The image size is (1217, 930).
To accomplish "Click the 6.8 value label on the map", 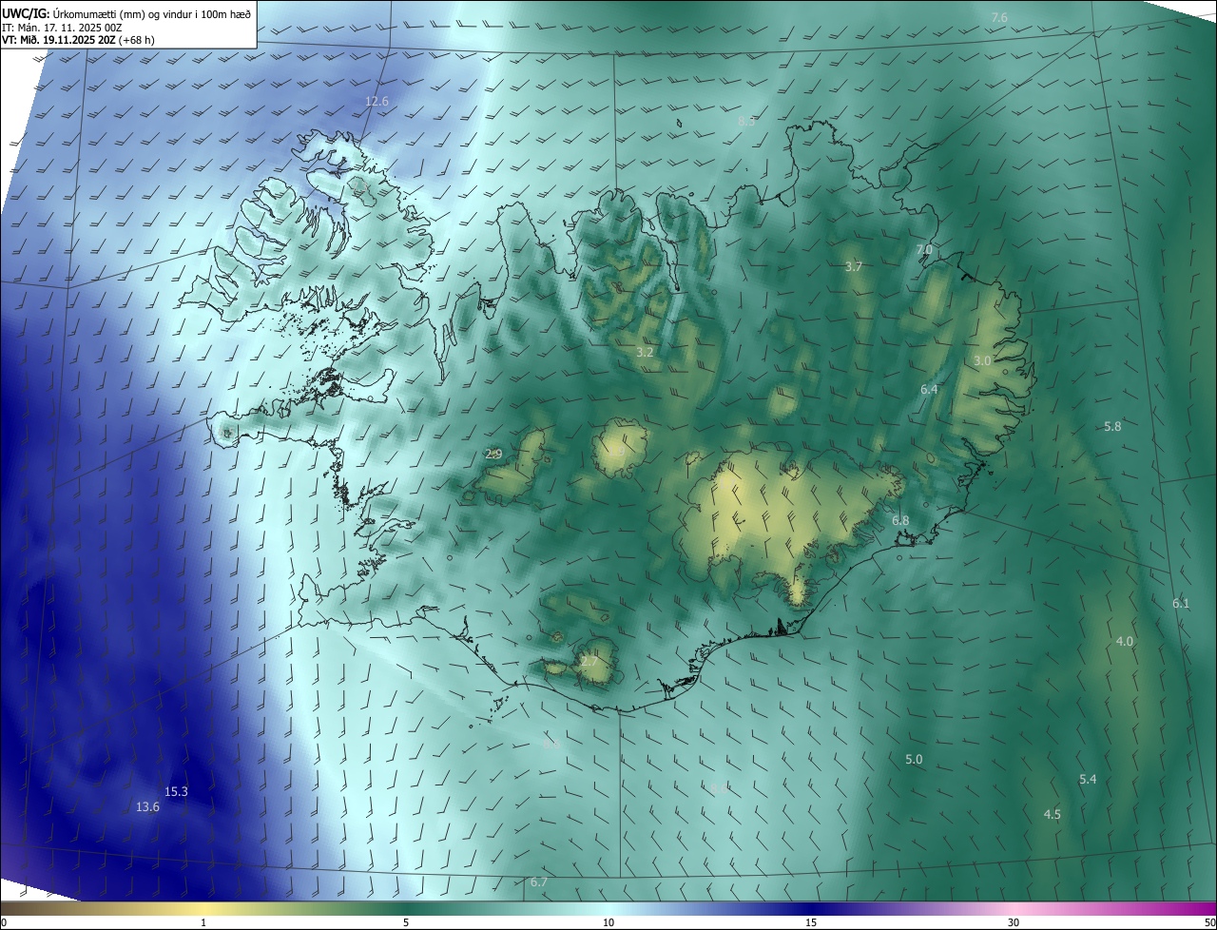I will (900, 521).
